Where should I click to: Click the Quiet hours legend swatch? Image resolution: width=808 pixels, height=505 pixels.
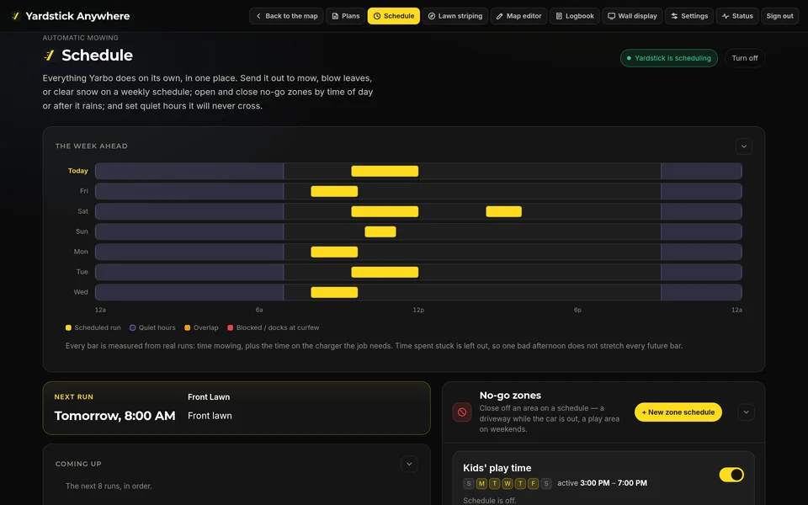pyautogui.click(x=132, y=327)
